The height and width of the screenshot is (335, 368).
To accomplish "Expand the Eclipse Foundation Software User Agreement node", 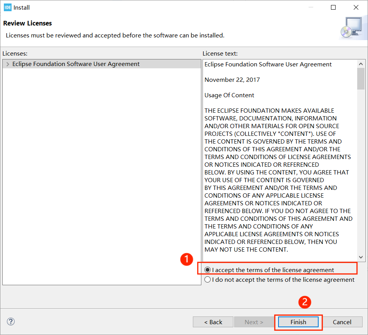I will (x=8, y=64).
